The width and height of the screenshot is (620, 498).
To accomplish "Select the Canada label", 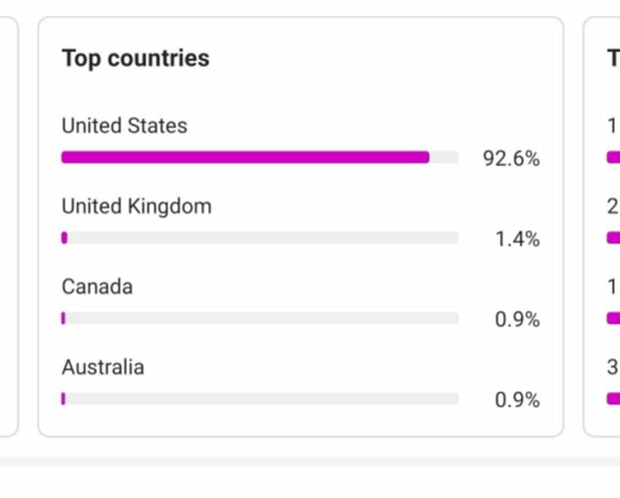I will click(x=98, y=286).
